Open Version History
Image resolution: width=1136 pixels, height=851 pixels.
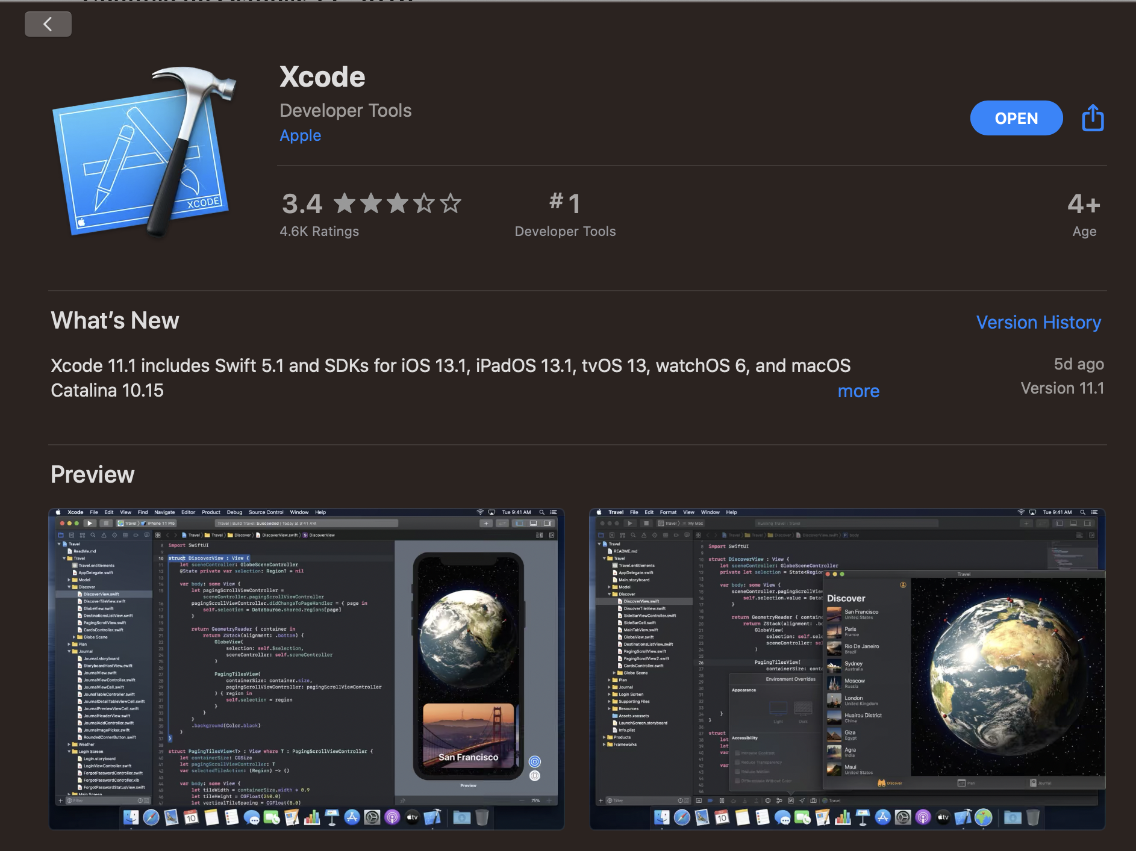point(1038,322)
